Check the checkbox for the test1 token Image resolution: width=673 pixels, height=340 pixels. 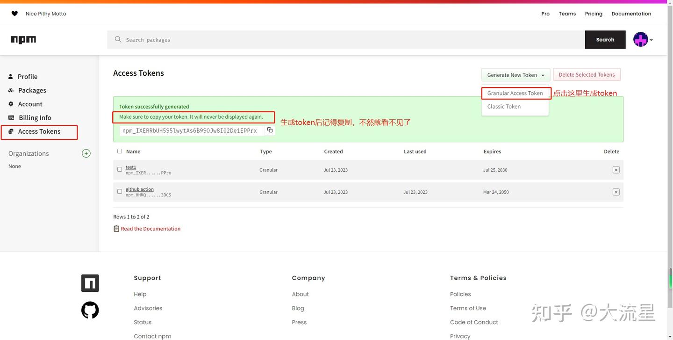(120, 169)
